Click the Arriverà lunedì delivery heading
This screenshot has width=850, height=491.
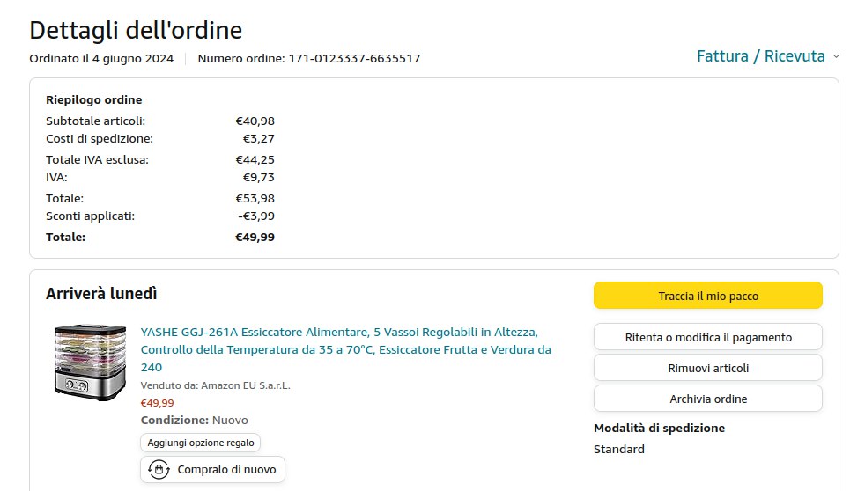[101, 294]
